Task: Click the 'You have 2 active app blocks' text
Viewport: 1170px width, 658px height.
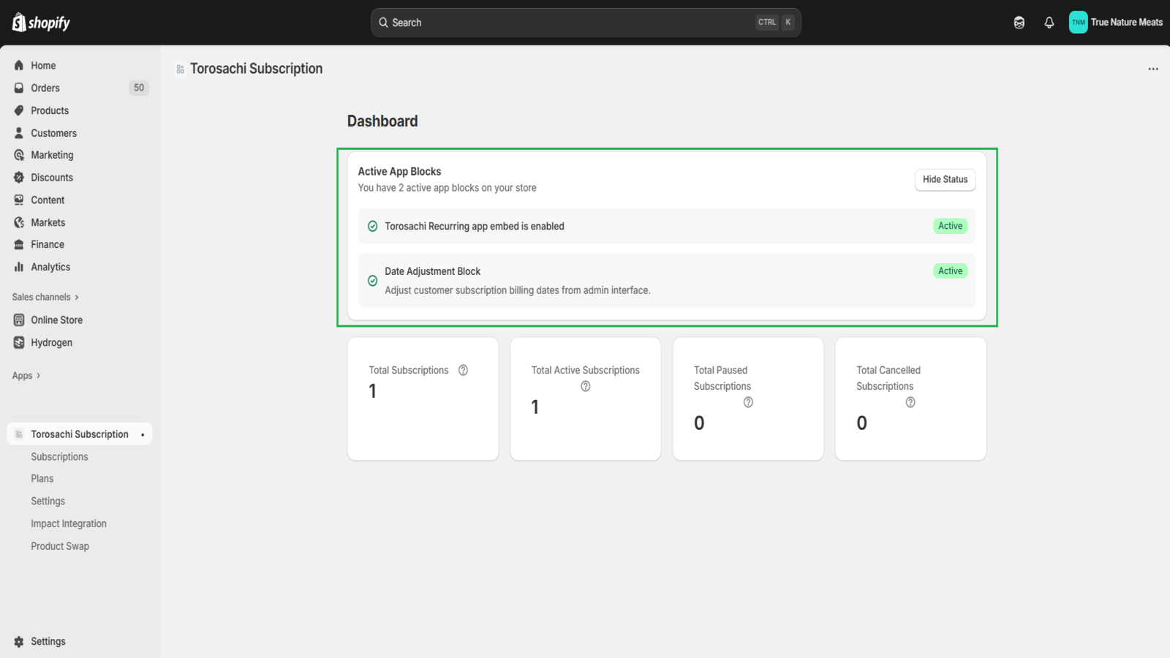Action: click(x=447, y=188)
